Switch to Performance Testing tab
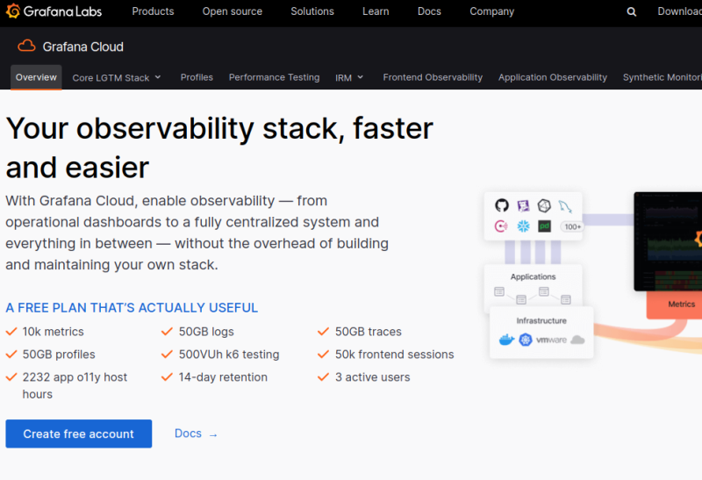 coord(274,77)
